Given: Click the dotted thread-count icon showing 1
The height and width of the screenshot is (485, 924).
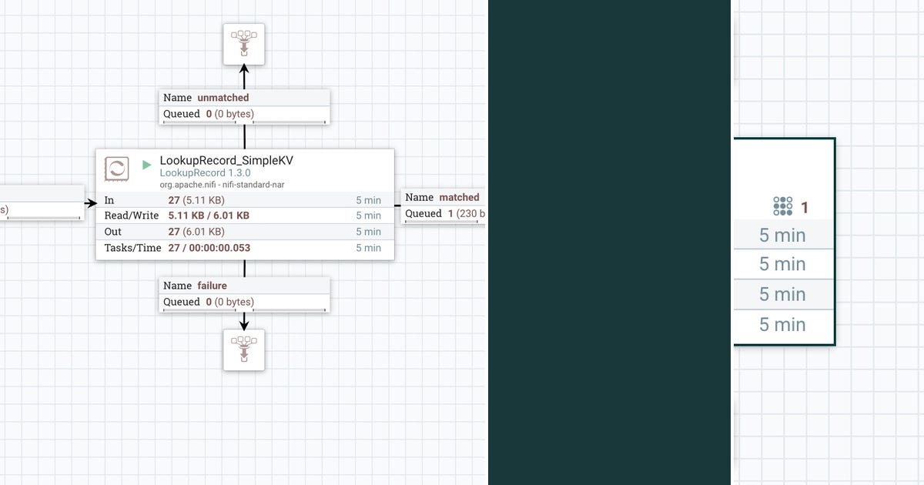Looking at the screenshot, I should (782, 206).
